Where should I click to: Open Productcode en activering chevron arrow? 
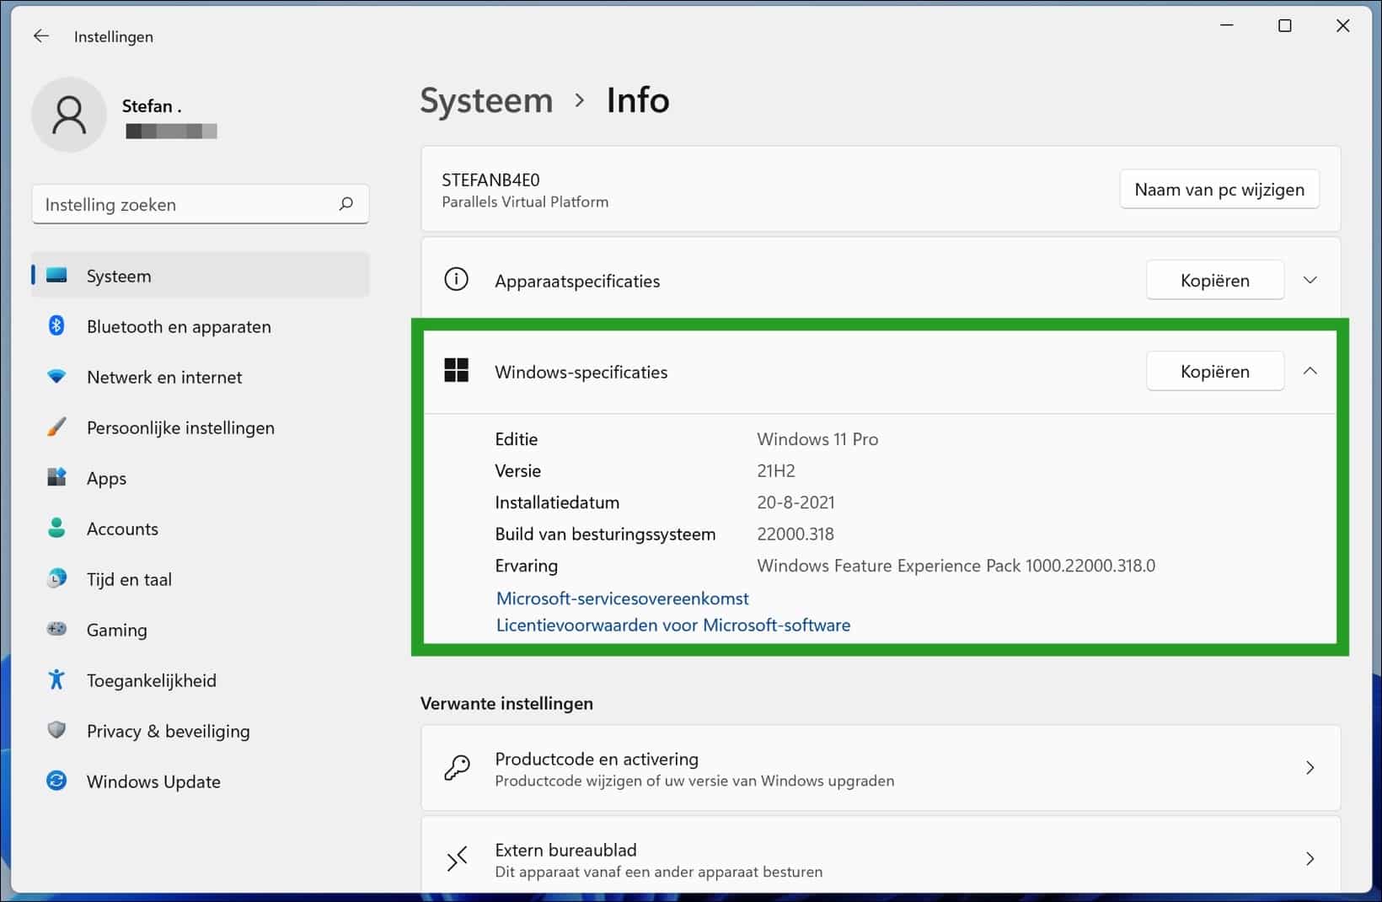pyautogui.click(x=1310, y=768)
